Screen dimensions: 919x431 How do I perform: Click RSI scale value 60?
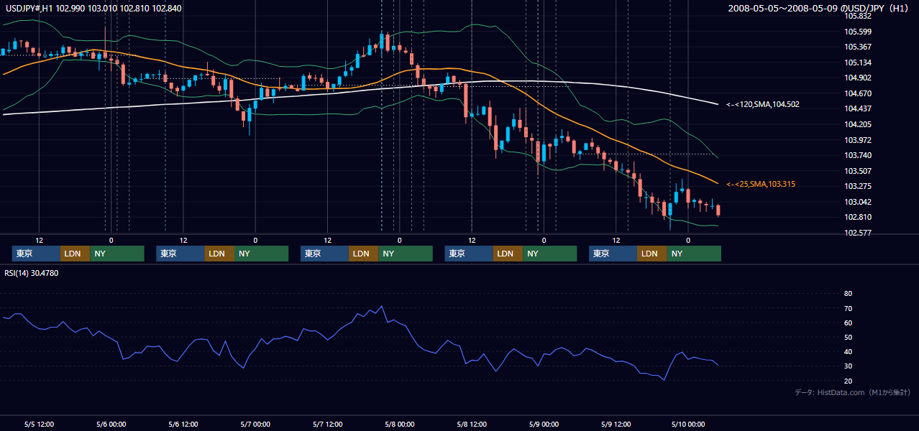[848, 323]
